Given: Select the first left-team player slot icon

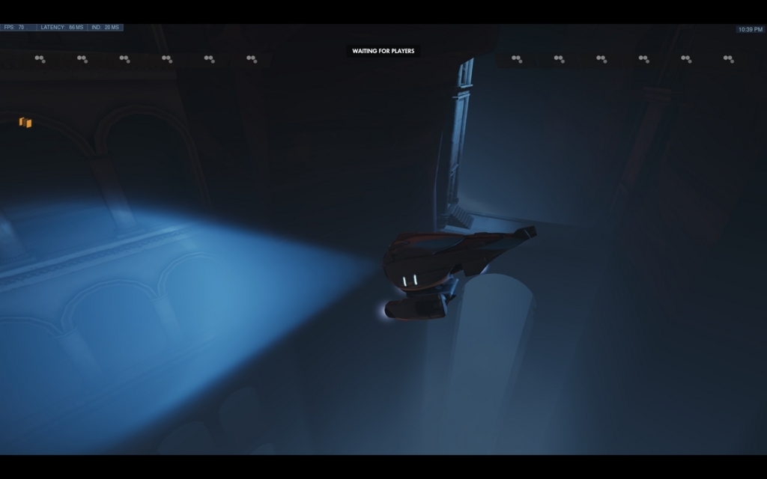Looking at the screenshot, I should [40, 59].
